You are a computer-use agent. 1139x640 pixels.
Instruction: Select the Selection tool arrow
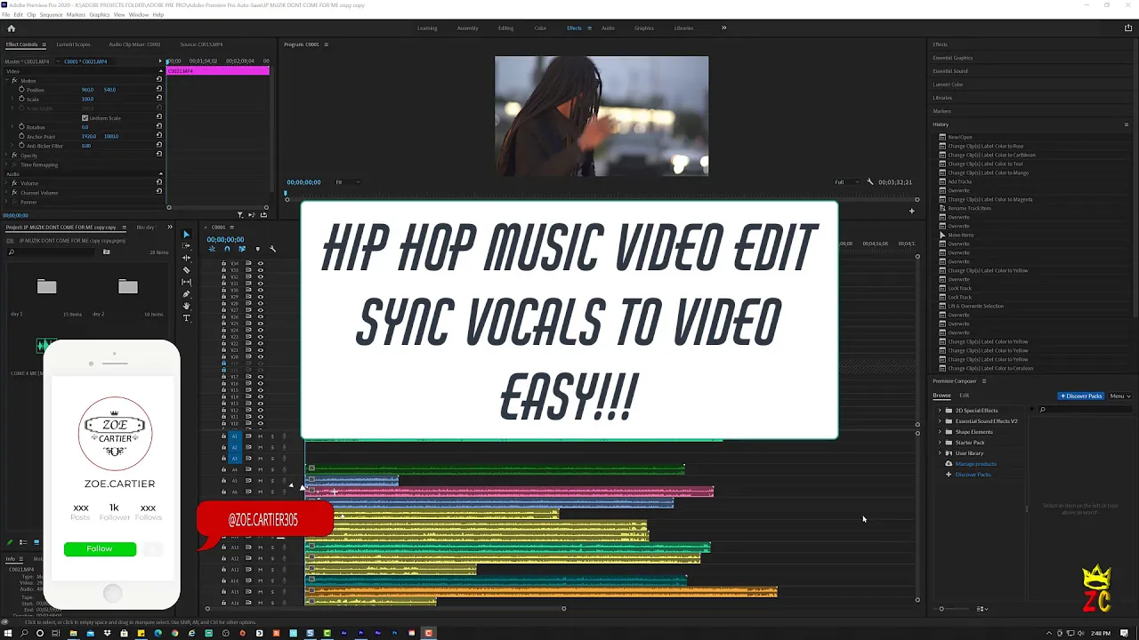tap(186, 235)
